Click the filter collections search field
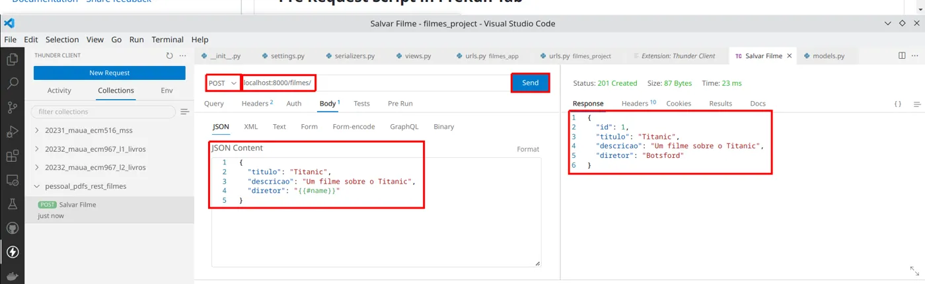Screen dimensions: 925x284 pos(104,112)
